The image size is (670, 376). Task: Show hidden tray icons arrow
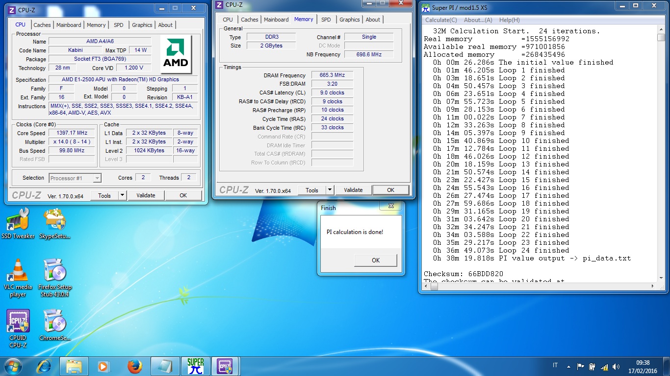click(568, 366)
